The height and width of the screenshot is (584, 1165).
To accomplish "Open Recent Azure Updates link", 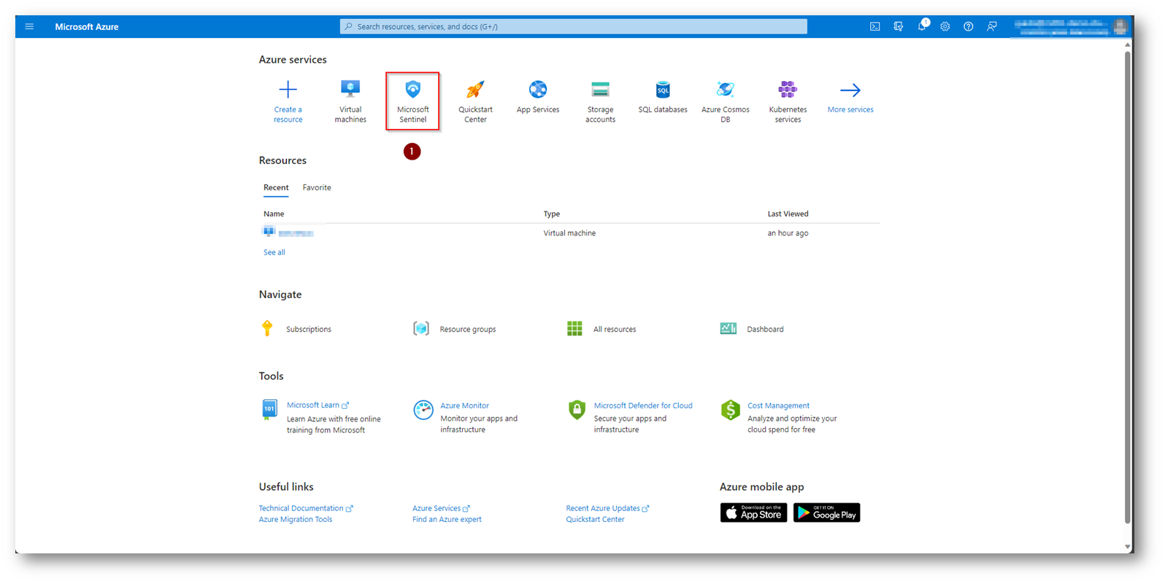I will pos(607,508).
